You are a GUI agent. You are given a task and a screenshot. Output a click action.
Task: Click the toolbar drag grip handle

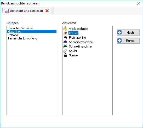tap(2, 11)
